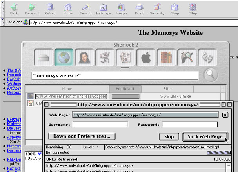238x172 pixels.
Task: Select the Internet globe channel in Sherlock
Action: point(64,57)
